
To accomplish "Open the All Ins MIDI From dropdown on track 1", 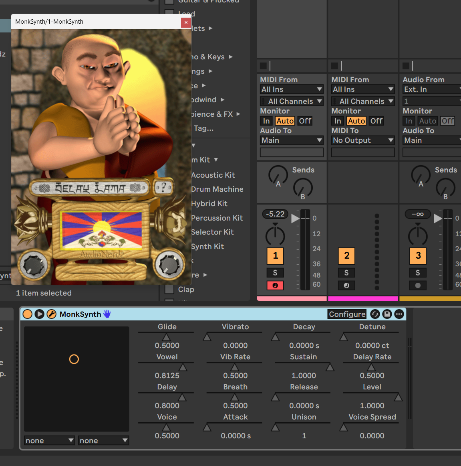I will tap(291, 89).
